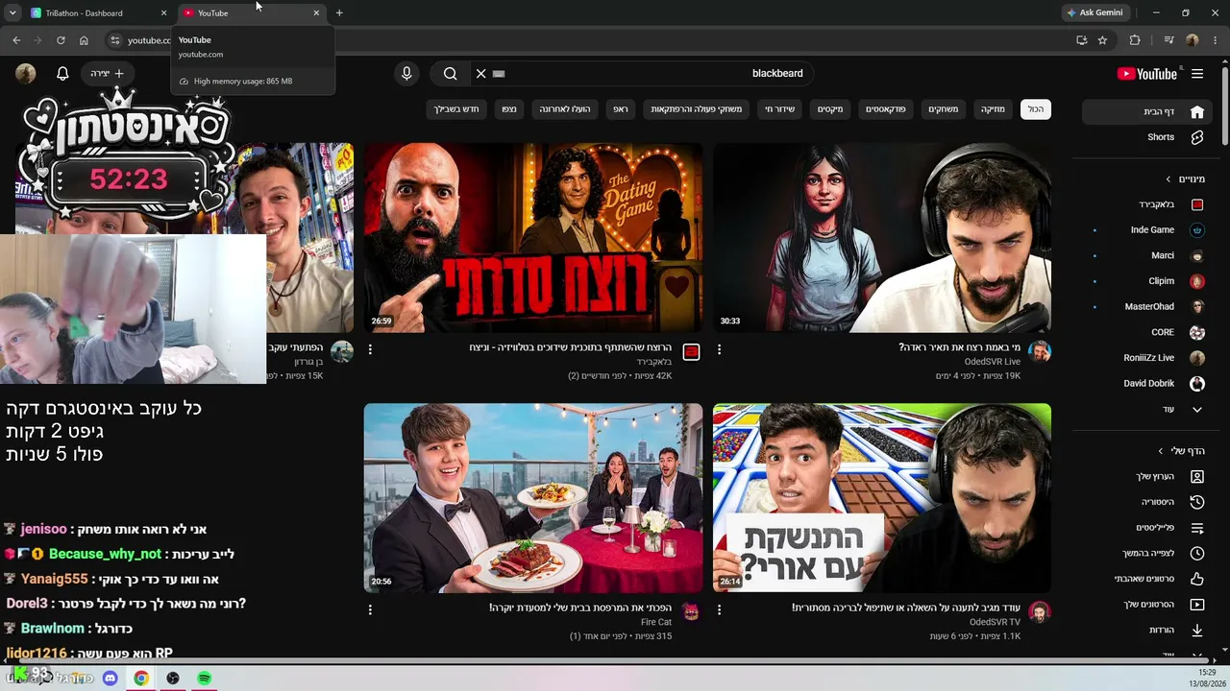The height and width of the screenshot is (691, 1230).
Task: Open the notifications bell
Action: [62, 74]
